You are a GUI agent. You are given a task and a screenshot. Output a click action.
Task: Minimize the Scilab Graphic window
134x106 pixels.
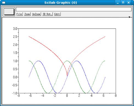118,3
